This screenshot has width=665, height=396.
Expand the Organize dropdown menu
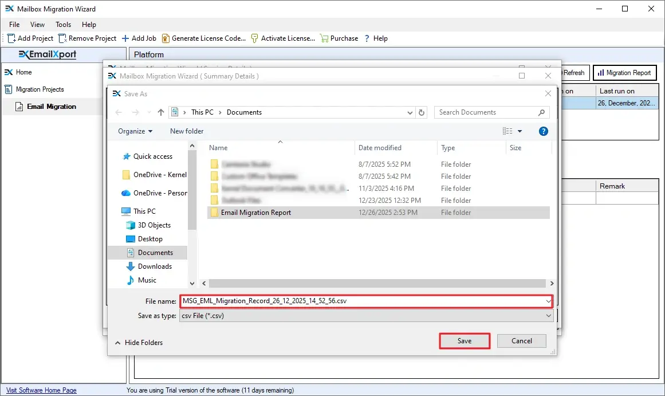(x=135, y=131)
